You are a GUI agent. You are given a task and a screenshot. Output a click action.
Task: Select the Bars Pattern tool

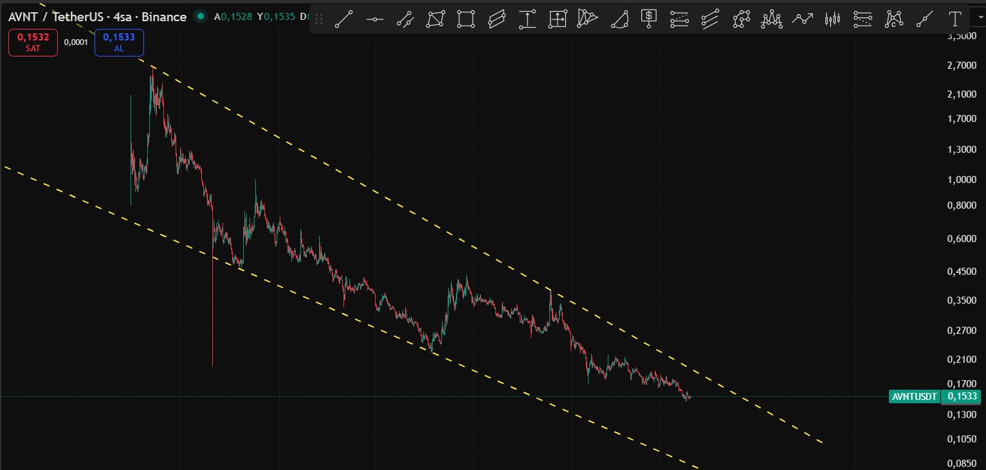pos(833,19)
